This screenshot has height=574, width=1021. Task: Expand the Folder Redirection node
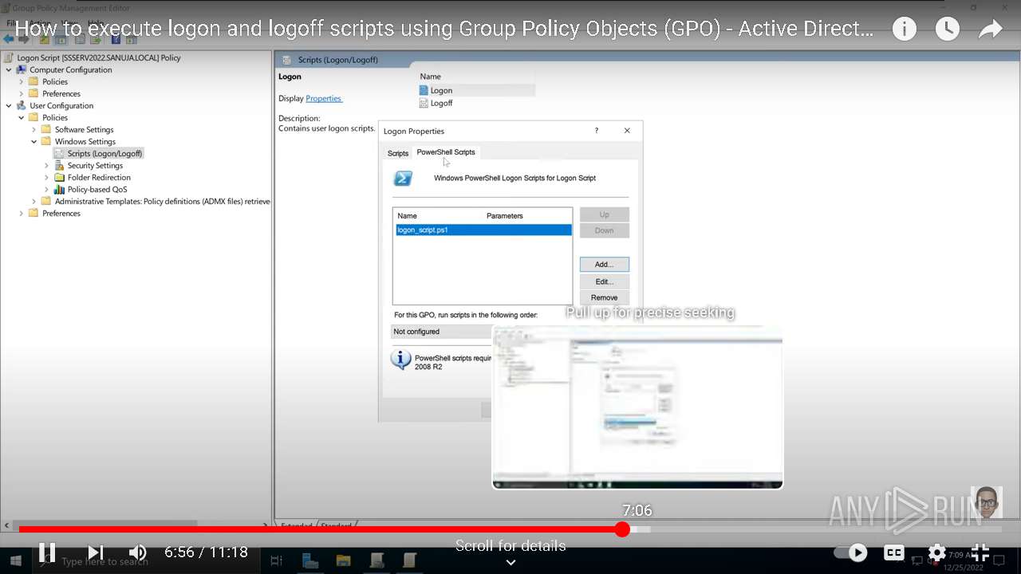[x=47, y=177]
